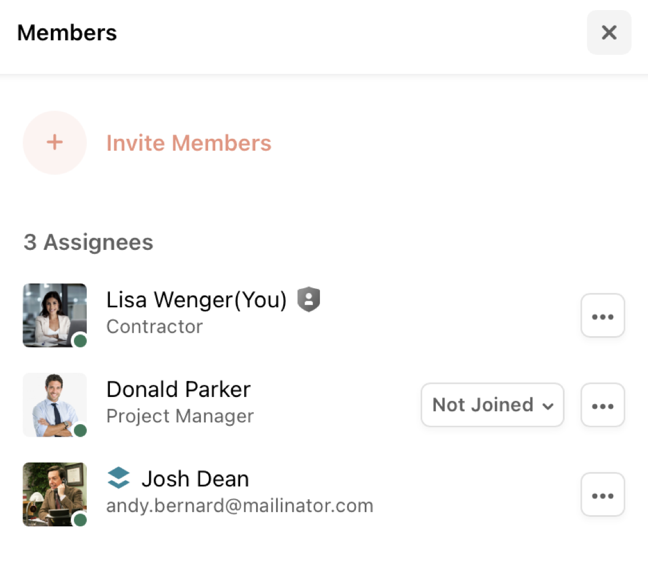Click Lisa Wenger's profile photo

coord(54,315)
